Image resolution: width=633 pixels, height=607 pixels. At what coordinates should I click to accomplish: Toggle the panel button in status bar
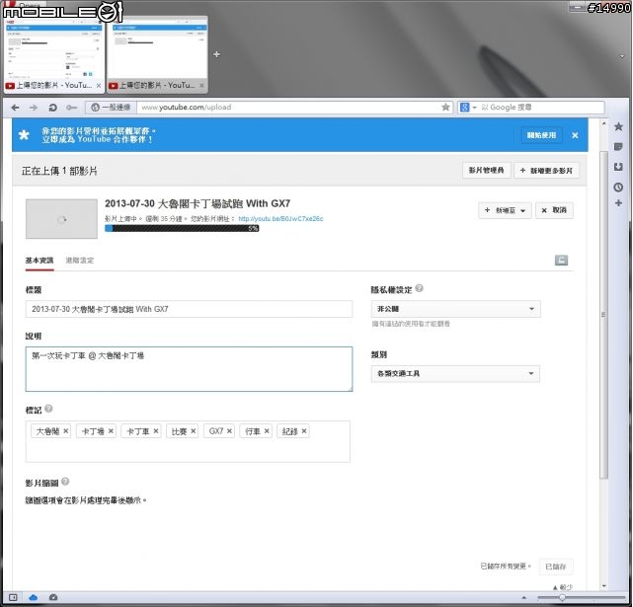(x=13, y=598)
